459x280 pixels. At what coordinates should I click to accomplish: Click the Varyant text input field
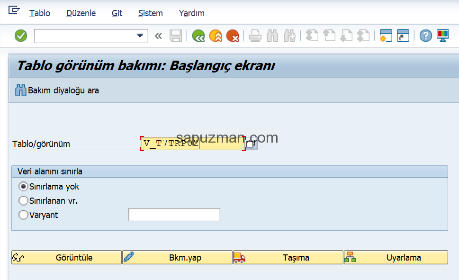(174, 215)
